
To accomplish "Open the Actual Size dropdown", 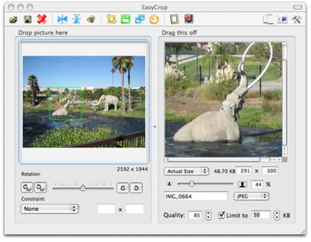I will point(187,171).
